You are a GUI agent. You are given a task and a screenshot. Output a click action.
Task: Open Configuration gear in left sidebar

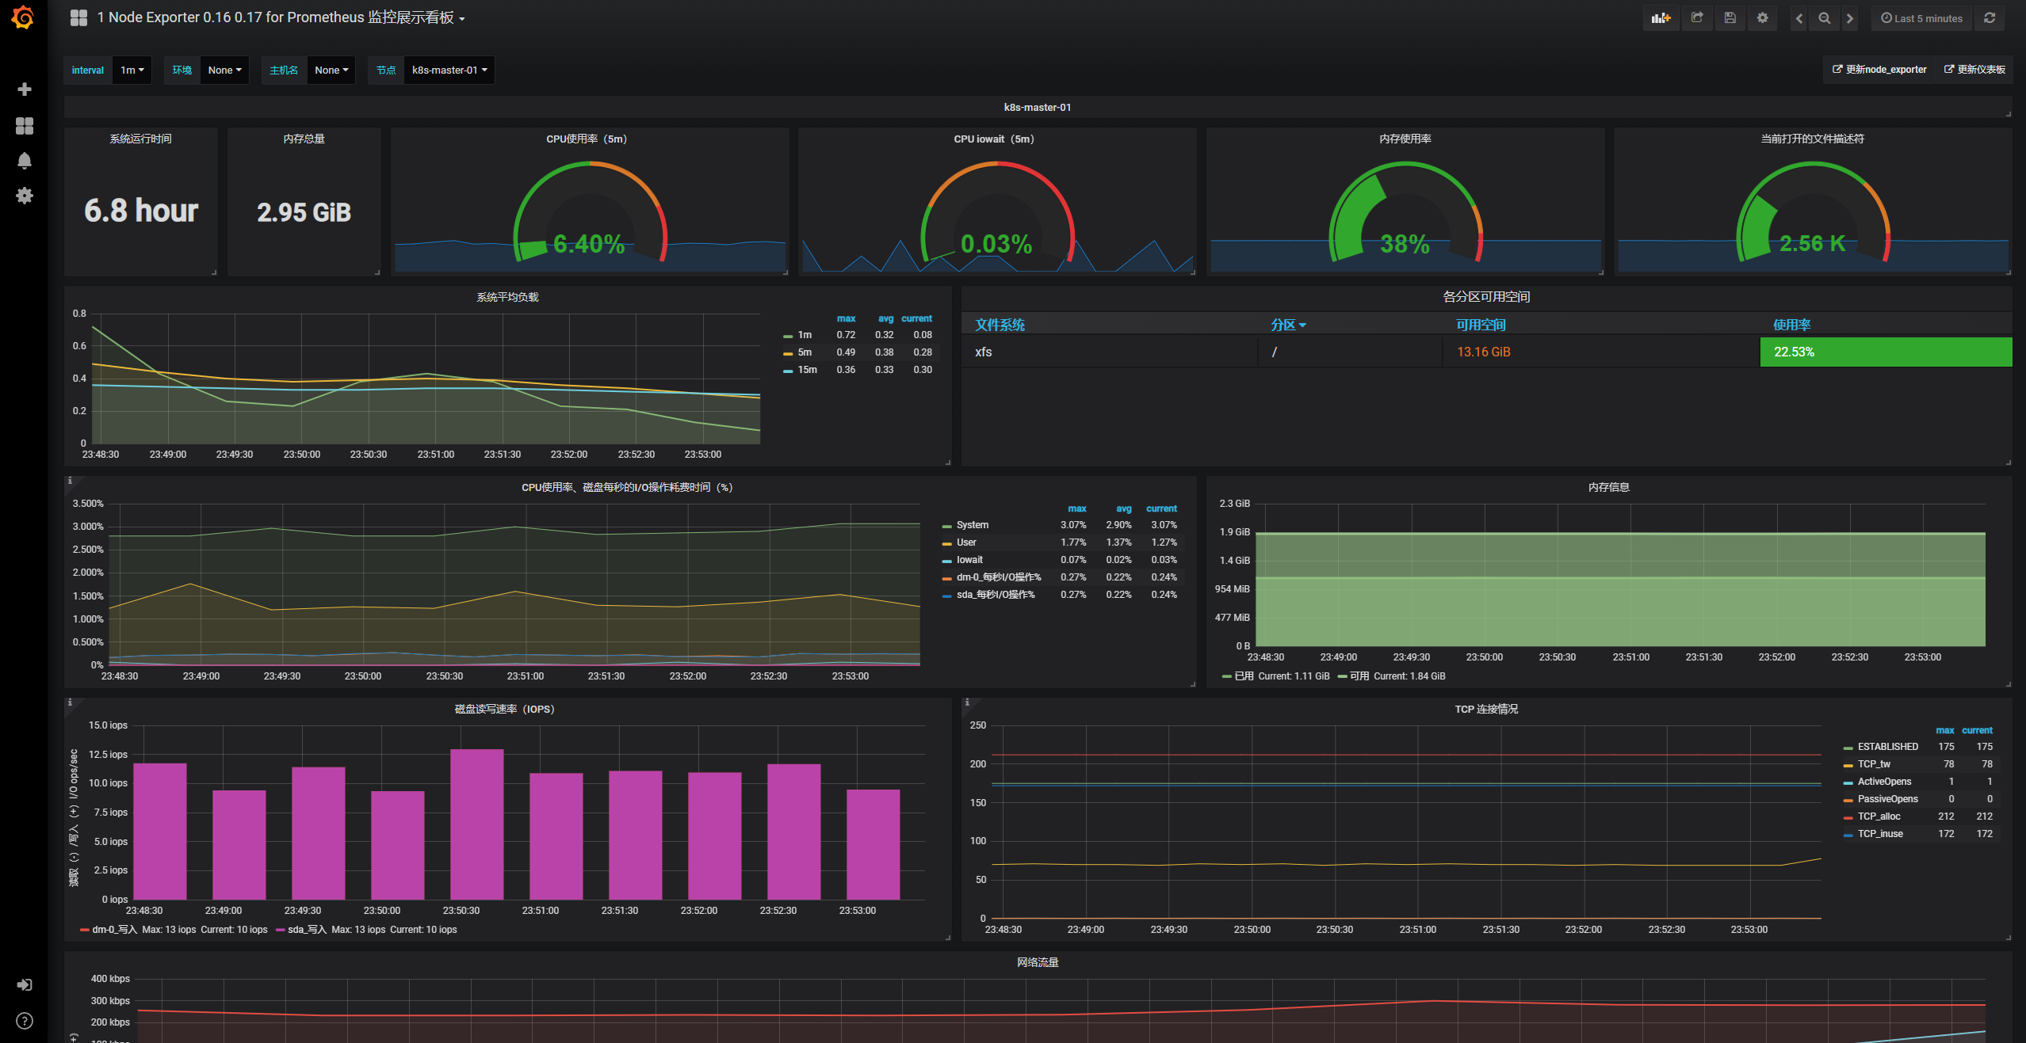pos(25,196)
